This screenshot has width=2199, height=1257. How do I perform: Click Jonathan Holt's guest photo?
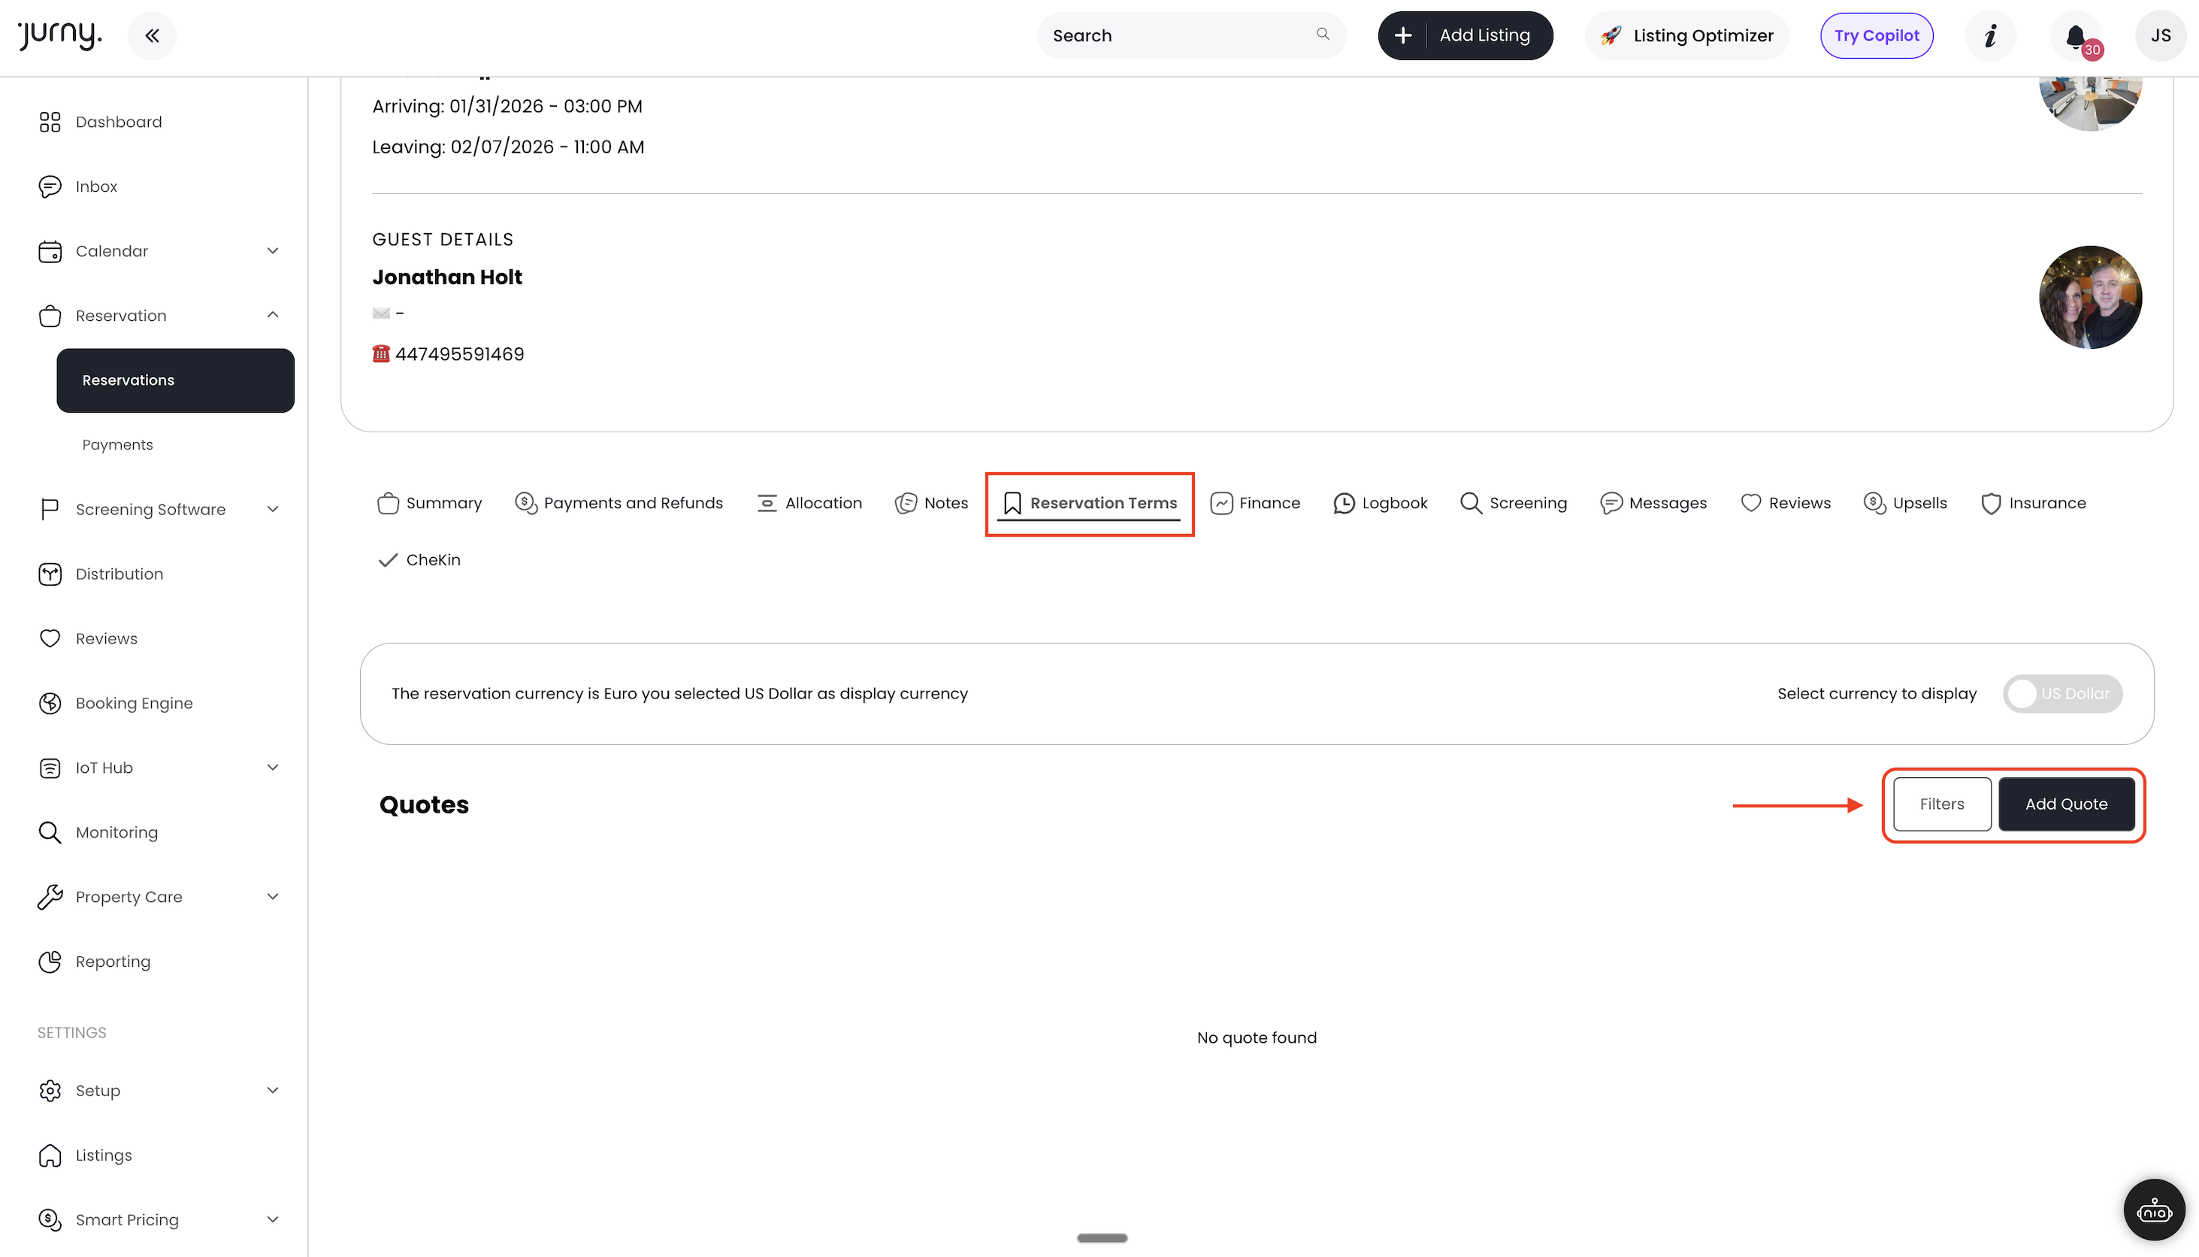pos(2089,297)
